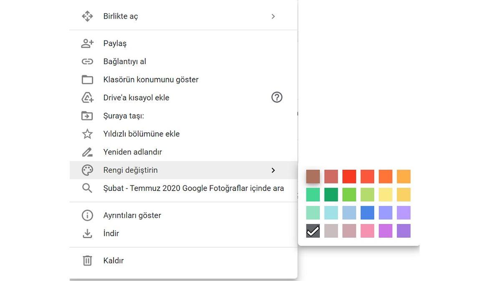Expand the Birlikte aç submenu arrow
501x281 pixels.
point(273,16)
